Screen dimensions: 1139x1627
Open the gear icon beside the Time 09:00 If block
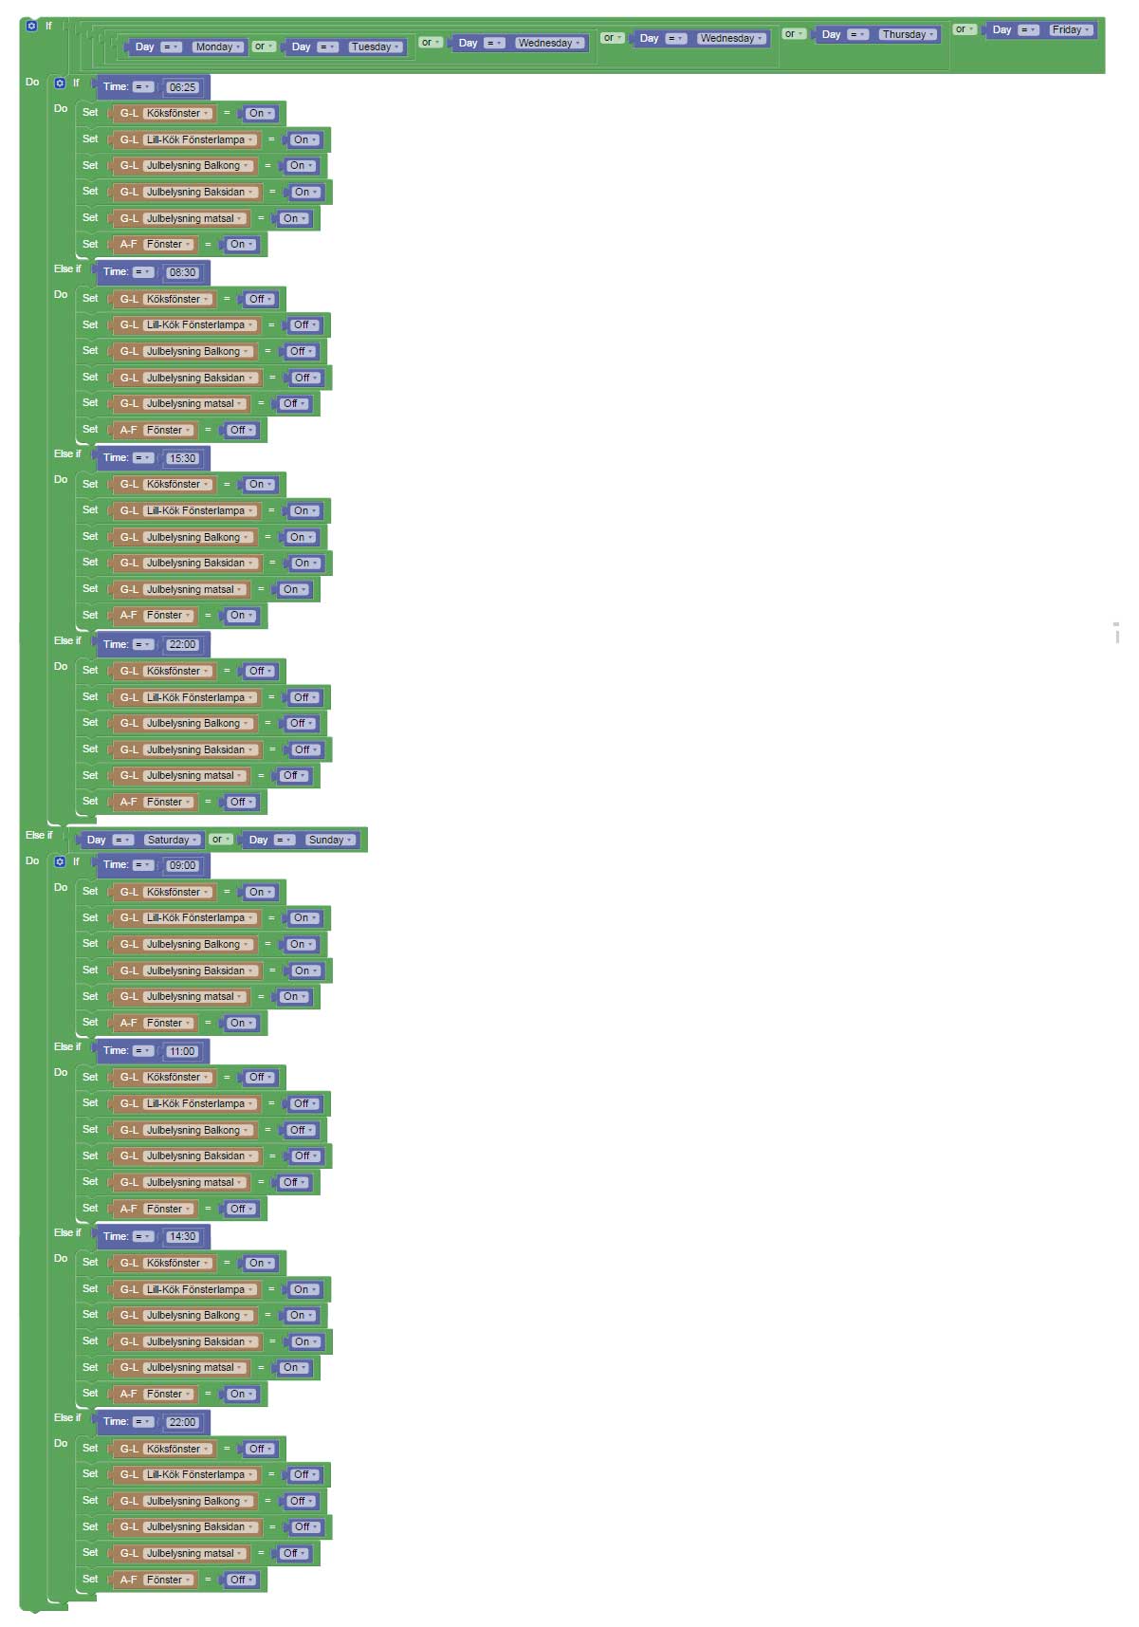[x=60, y=862]
